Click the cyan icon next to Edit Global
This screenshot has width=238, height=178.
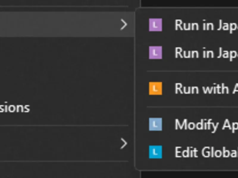point(155,152)
